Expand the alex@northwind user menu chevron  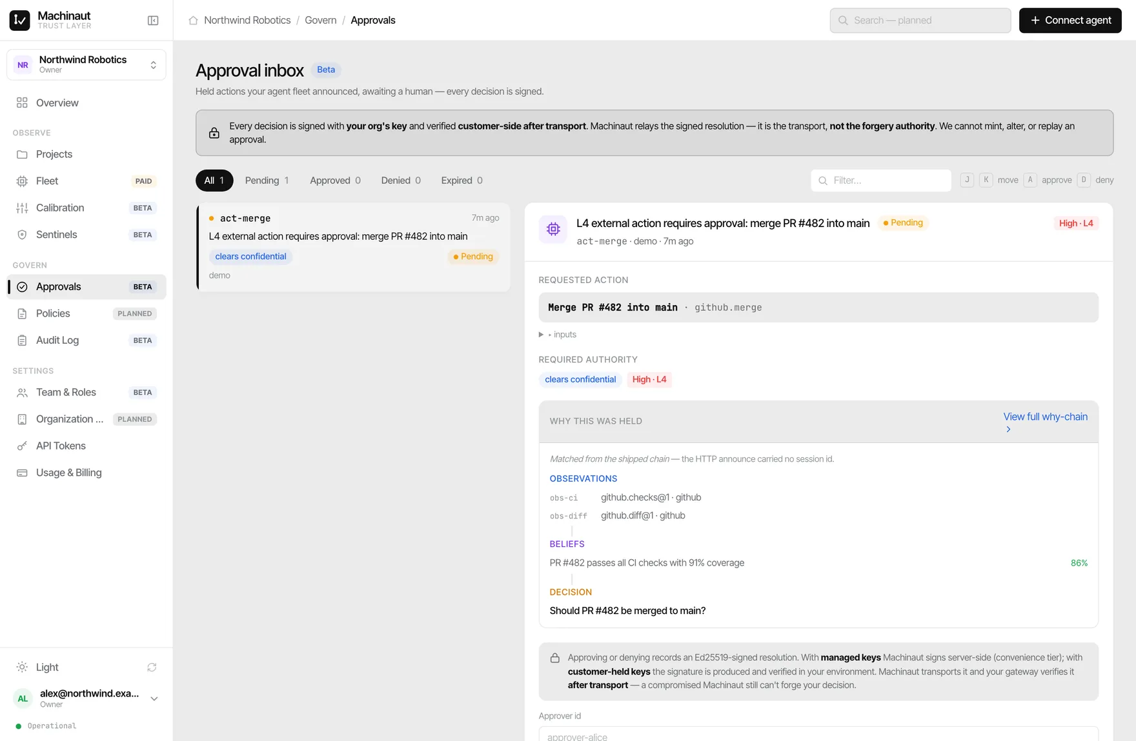154,698
